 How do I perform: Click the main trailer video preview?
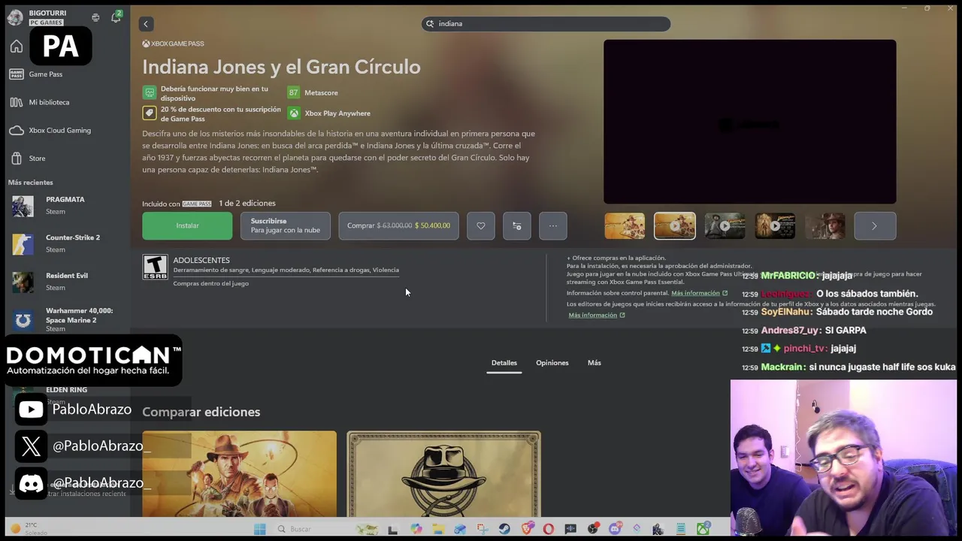click(x=749, y=122)
